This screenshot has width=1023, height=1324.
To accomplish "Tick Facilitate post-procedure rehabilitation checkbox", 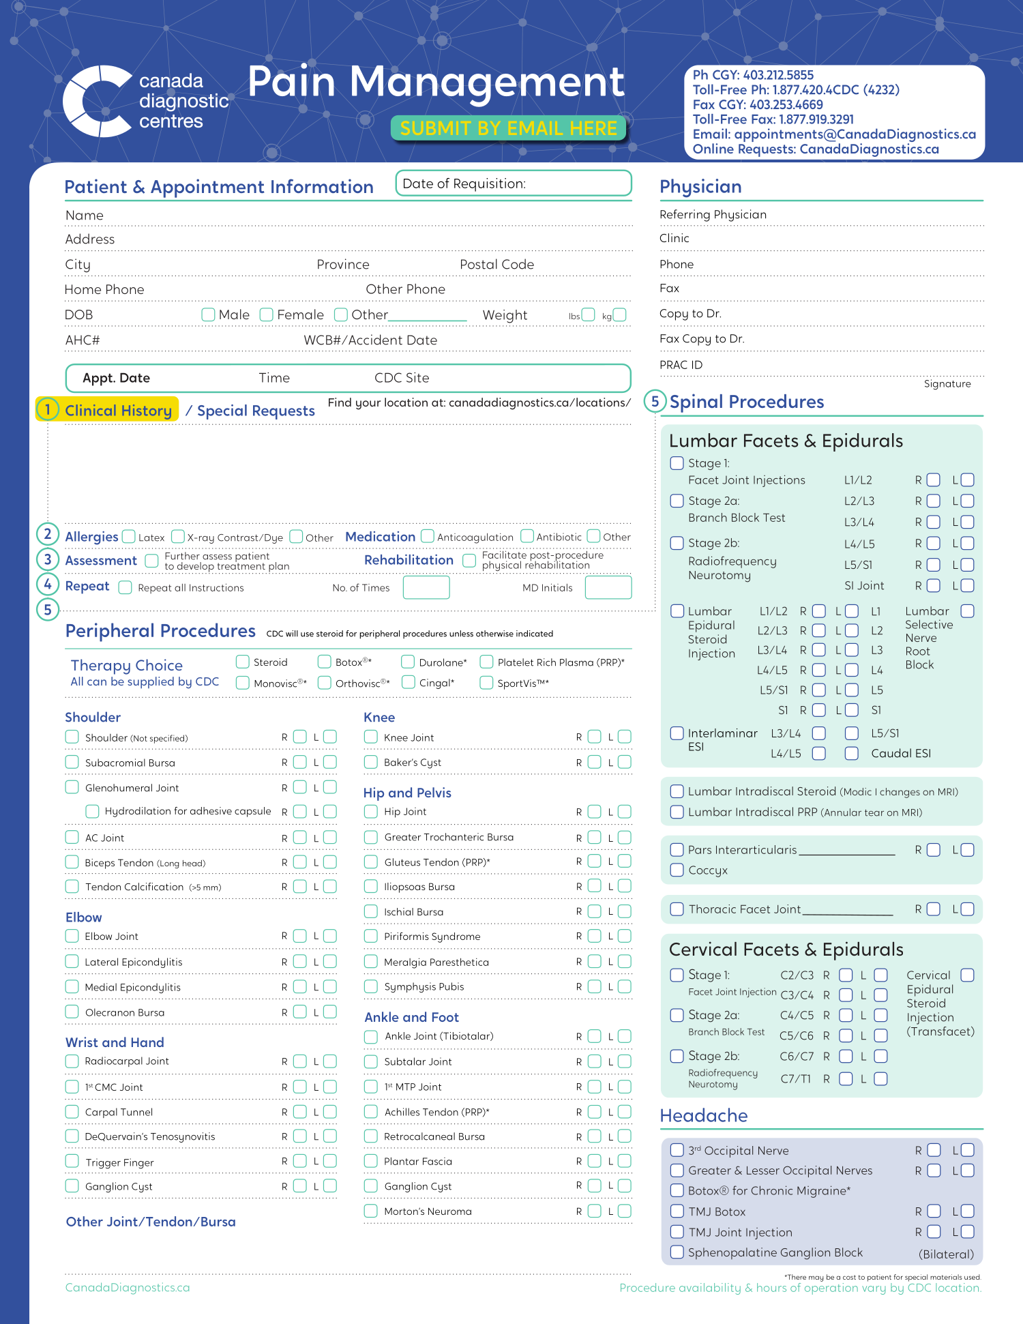I will pyautogui.click(x=469, y=560).
